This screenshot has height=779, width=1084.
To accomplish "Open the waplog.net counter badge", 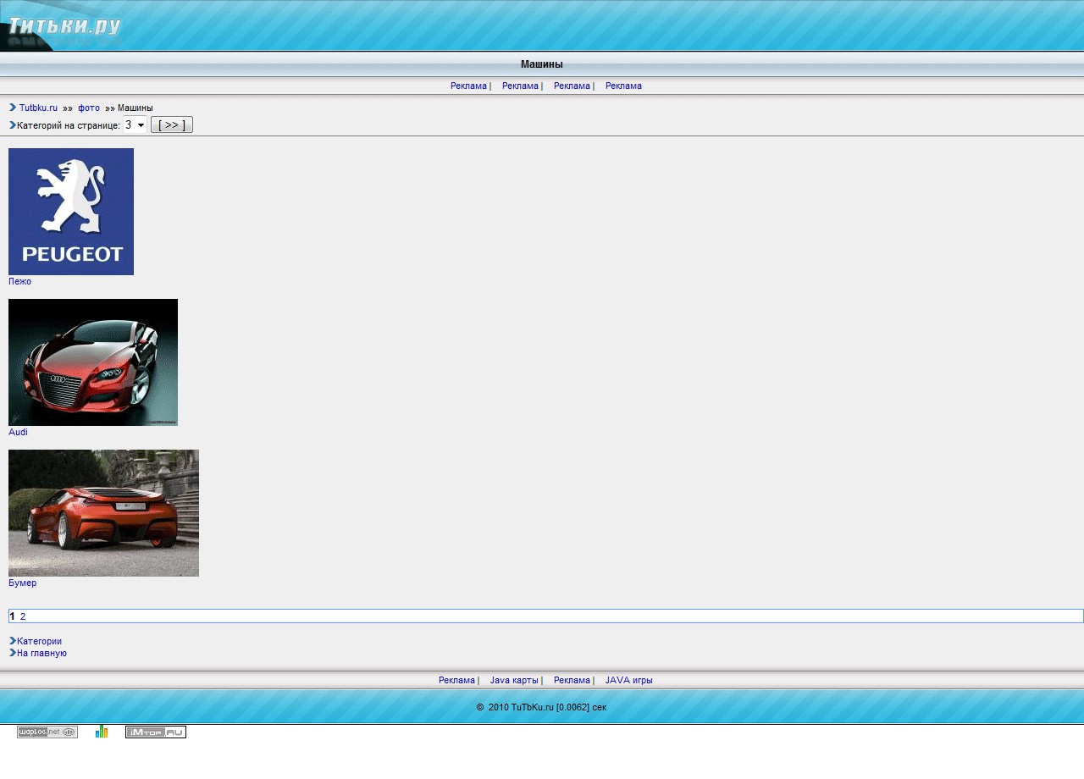I will 47,732.
